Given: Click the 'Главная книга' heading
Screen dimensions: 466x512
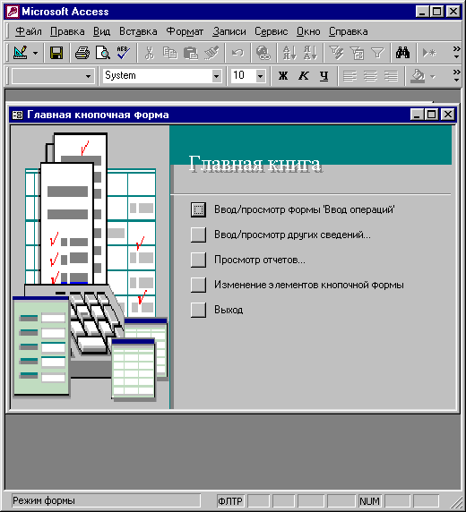Looking at the screenshot, I should coord(255,163).
